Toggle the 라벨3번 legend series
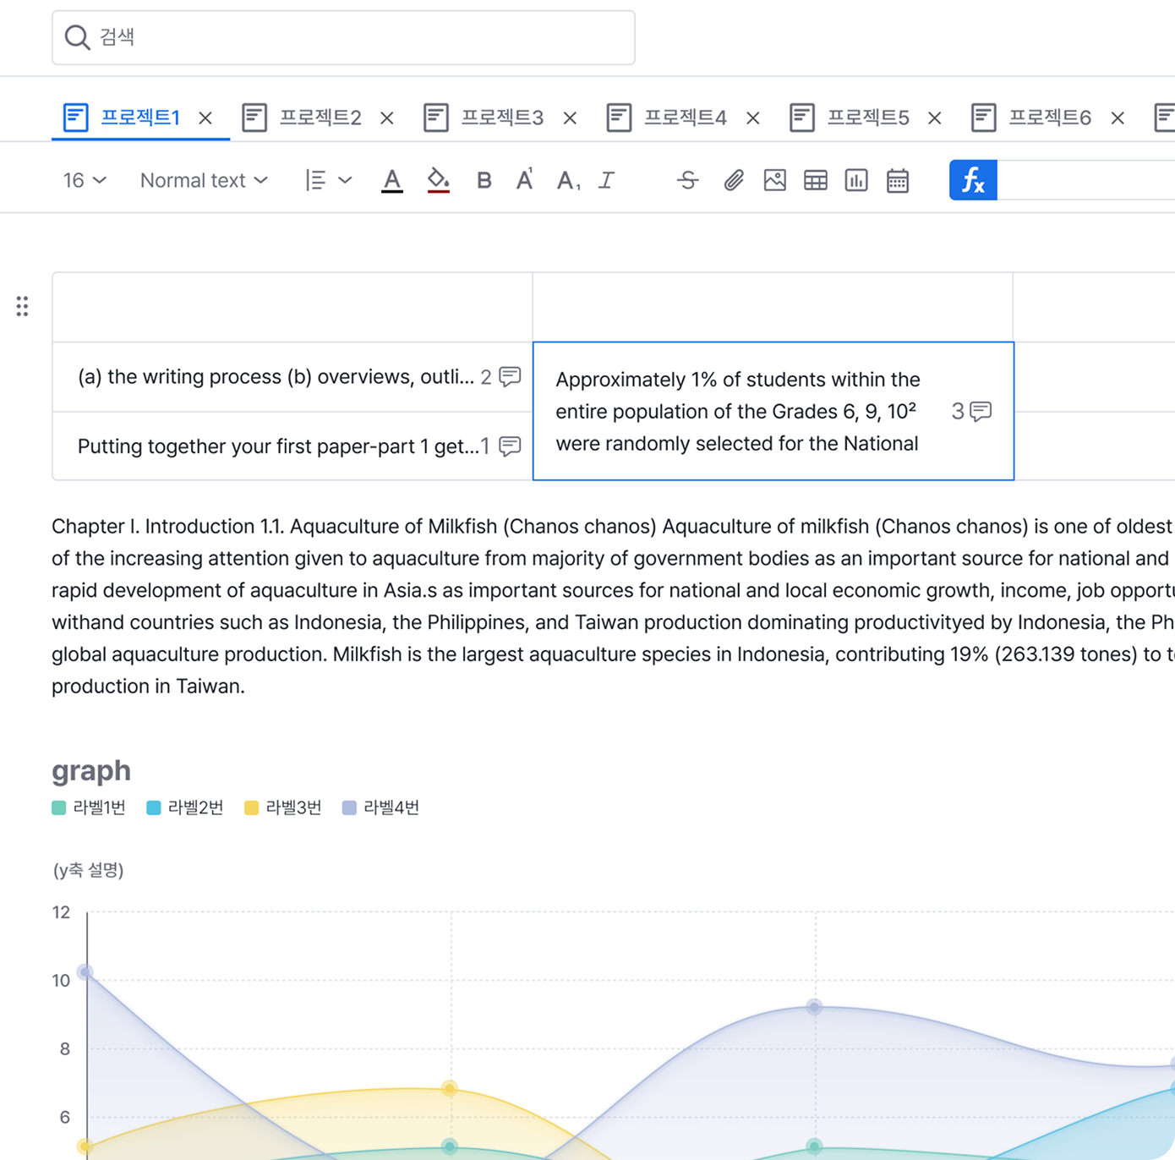Screen dimensions: 1175x1160 click(283, 807)
